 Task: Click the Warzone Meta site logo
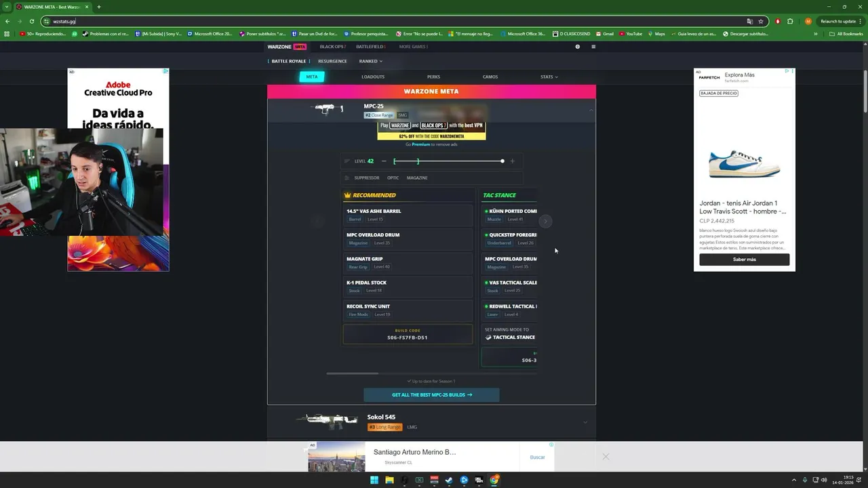[287, 47]
